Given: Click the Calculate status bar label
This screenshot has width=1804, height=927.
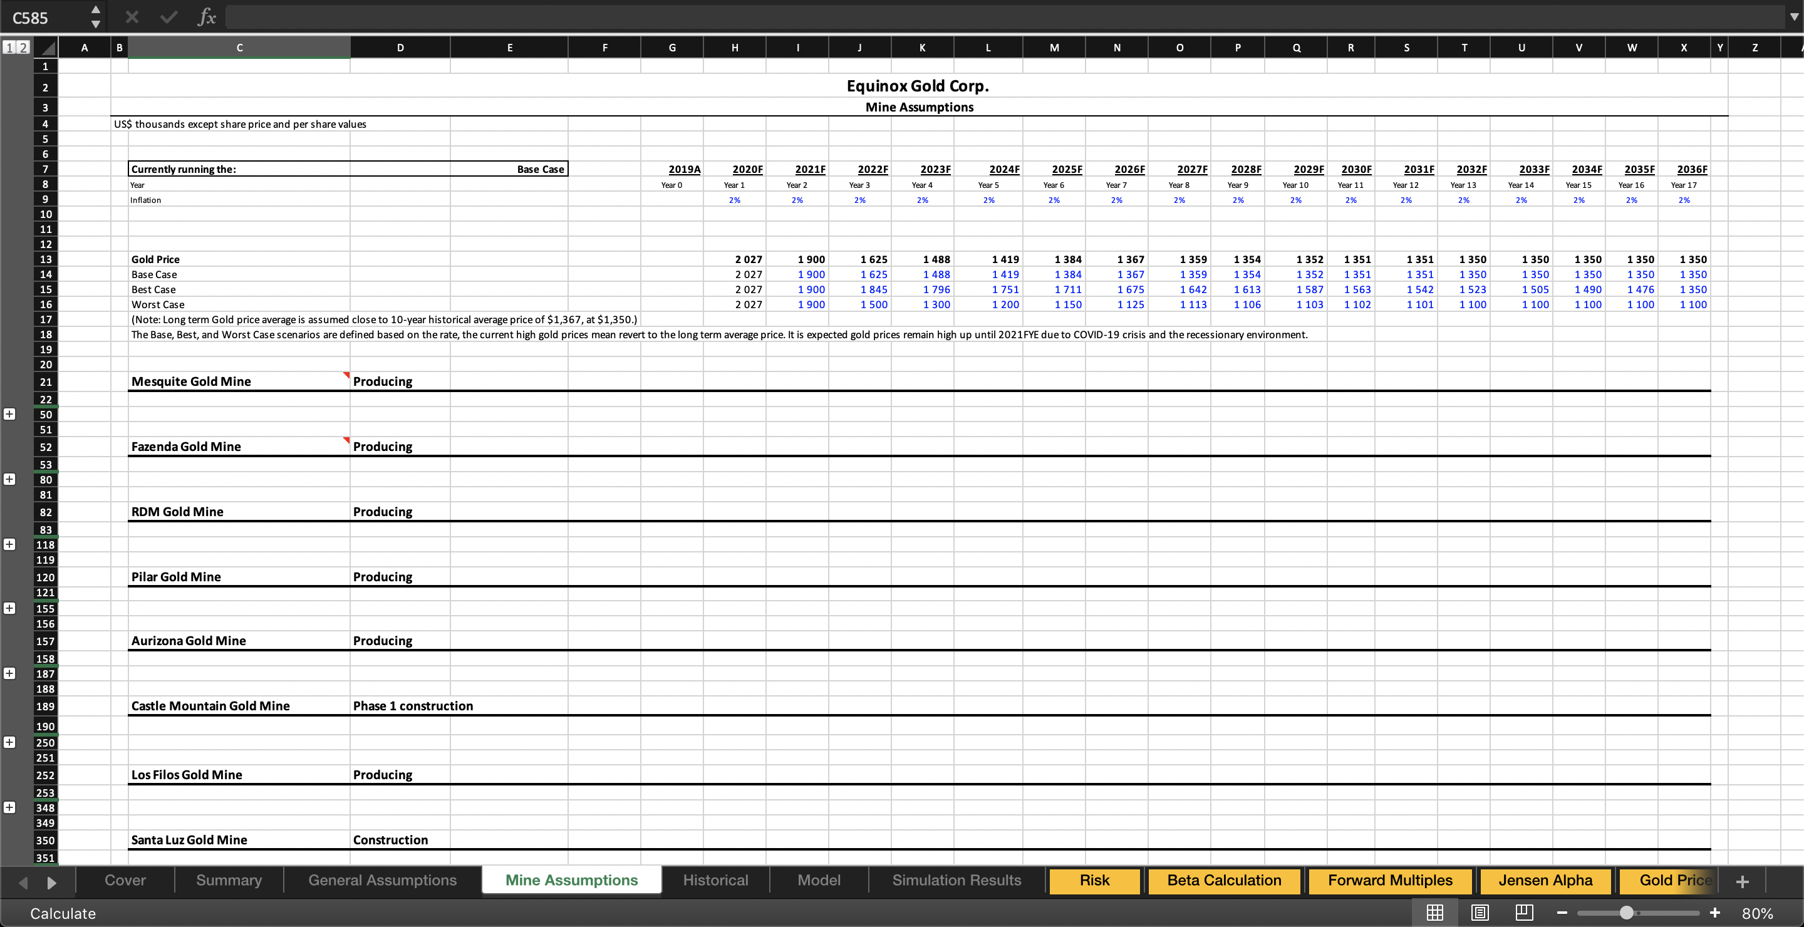Looking at the screenshot, I should (x=63, y=914).
